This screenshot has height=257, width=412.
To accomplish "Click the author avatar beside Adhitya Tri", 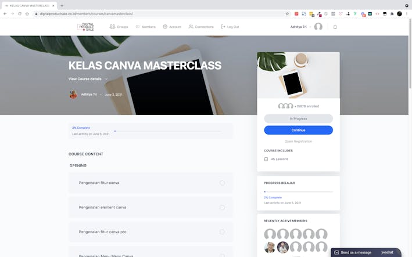I will point(73,94).
